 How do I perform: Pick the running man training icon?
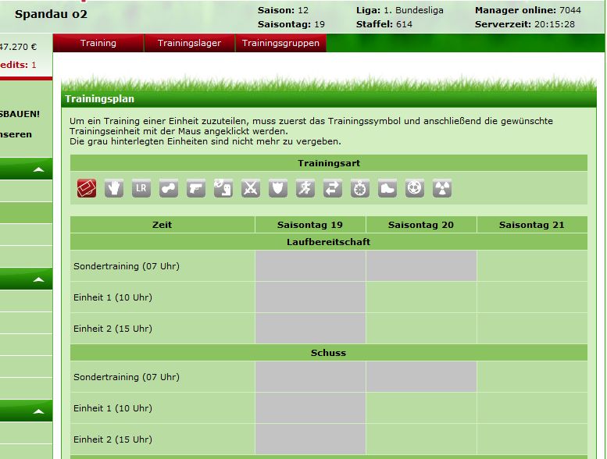(305, 188)
